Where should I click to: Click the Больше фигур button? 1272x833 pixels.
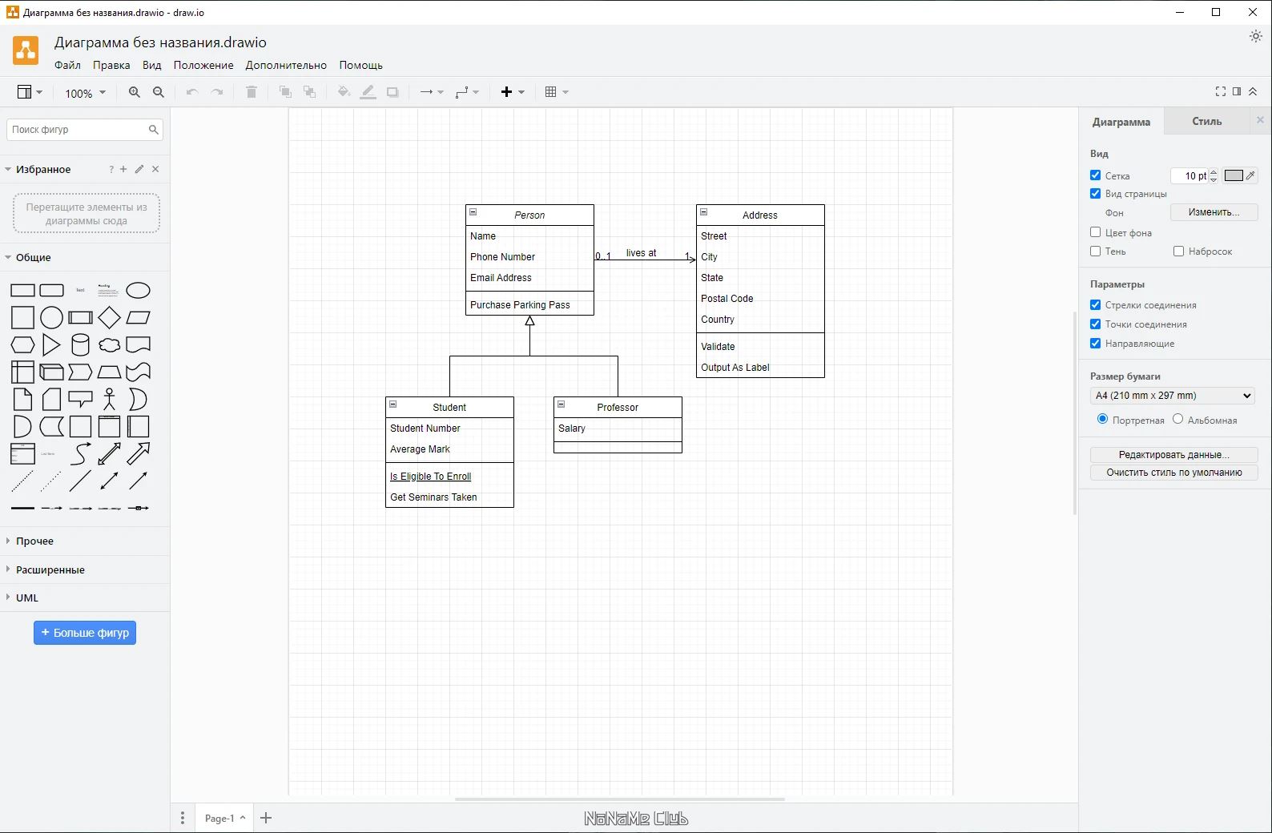(x=85, y=633)
